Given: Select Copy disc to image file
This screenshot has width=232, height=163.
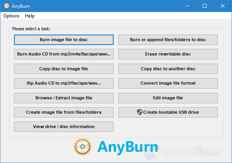Looking at the screenshot, I should tap(64, 69).
